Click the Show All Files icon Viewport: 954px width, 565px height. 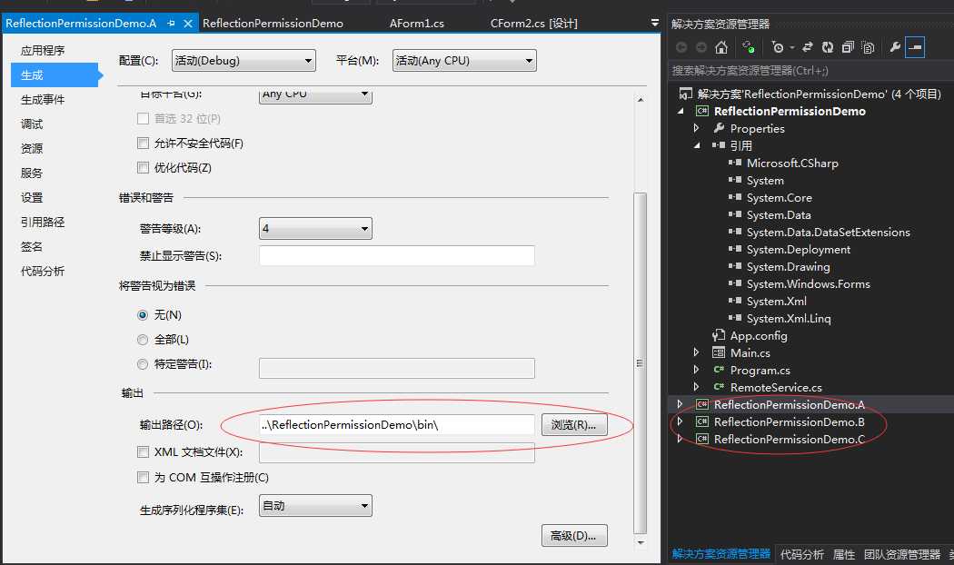click(869, 47)
